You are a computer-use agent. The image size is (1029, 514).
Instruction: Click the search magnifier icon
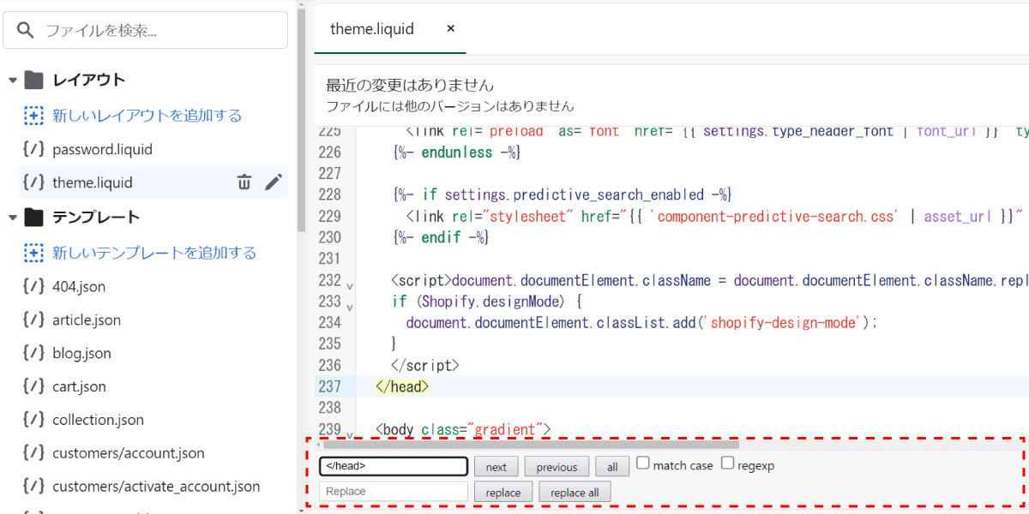pyautogui.click(x=25, y=30)
